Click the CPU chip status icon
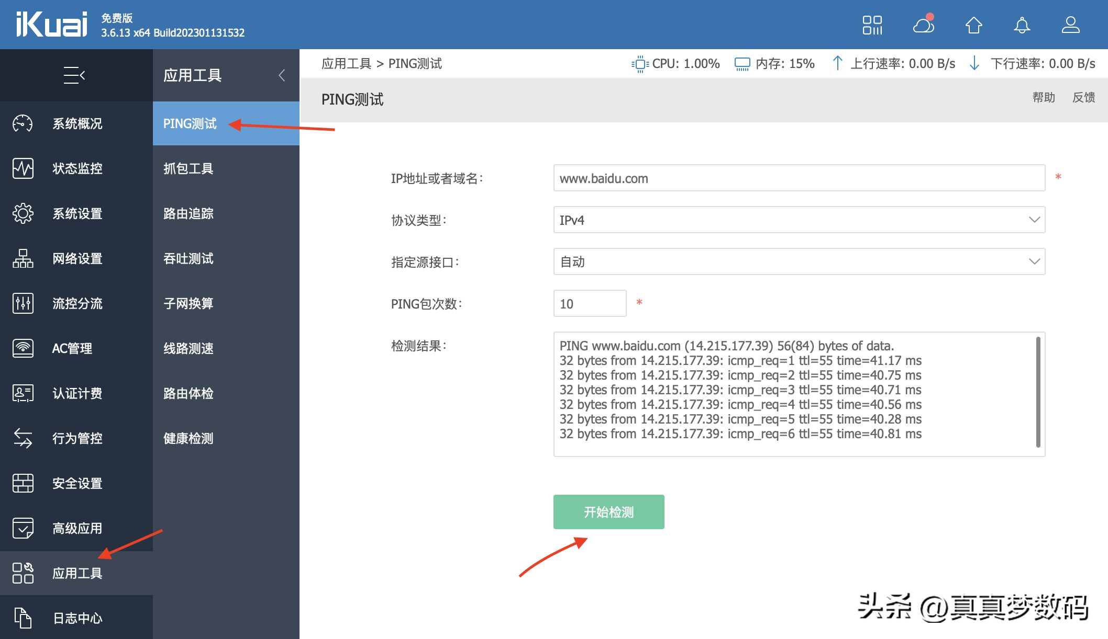This screenshot has height=639, width=1108. pyautogui.click(x=640, y=64)
